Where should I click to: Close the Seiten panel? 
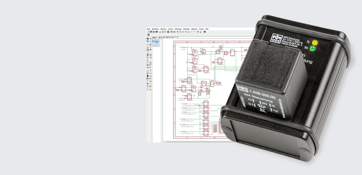tap(162, 37)
